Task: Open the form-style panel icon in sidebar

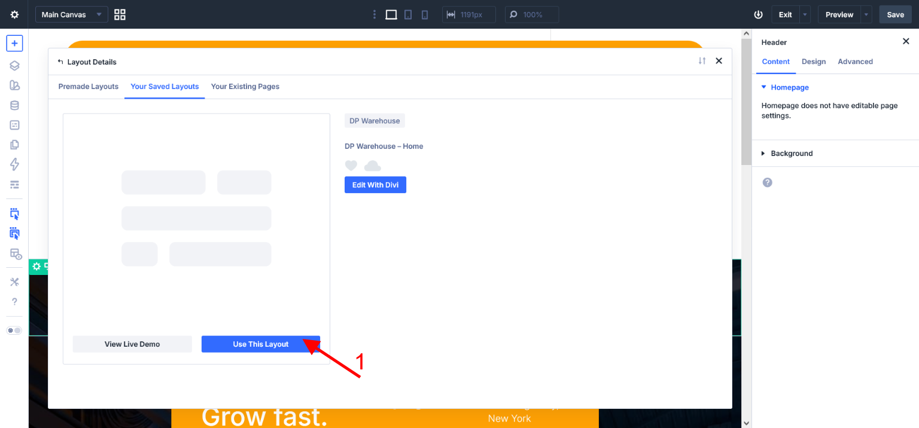Action: tap(15, 125)
